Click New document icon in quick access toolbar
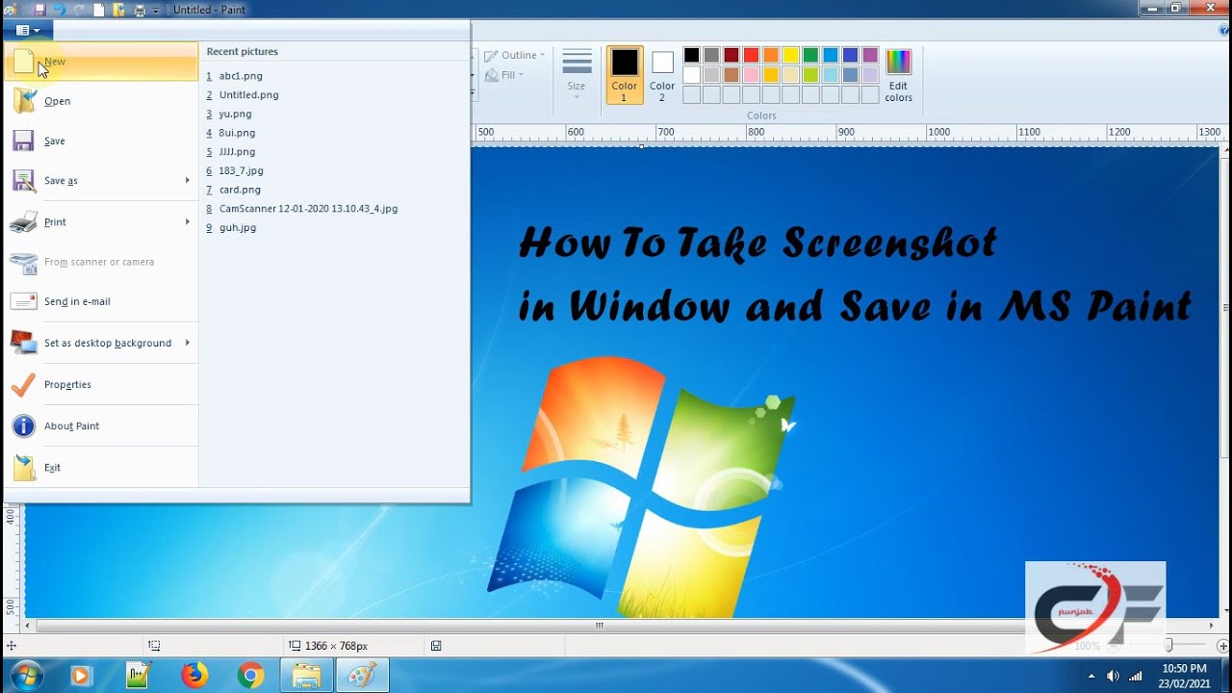This screenshot has height=693, width=1232. tap(99, 10)
